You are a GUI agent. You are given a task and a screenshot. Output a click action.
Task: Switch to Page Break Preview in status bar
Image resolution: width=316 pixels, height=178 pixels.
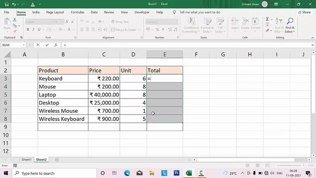(268, 166)
